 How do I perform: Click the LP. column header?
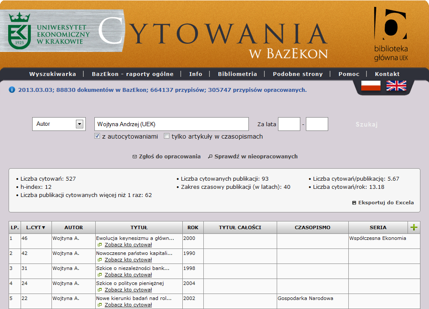click(x=15, y=227)
